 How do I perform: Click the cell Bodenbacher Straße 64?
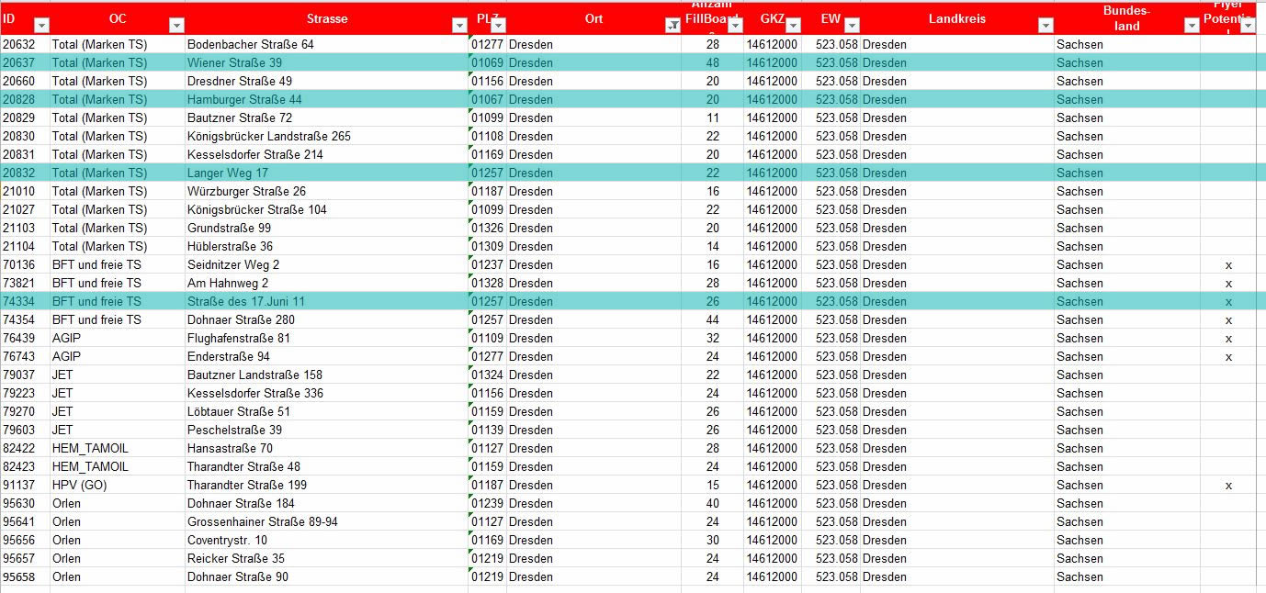(326, 44)
